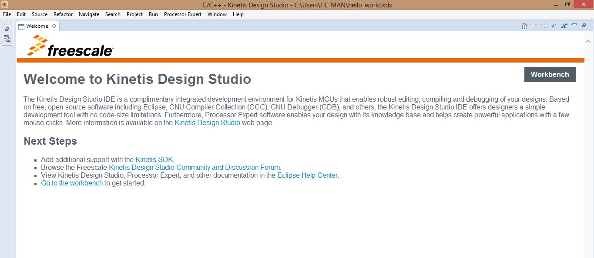This screenshot has width=594, height=258.
Task: Click the Kinetis Design Studio title bar icon
Action: [5, 5]
